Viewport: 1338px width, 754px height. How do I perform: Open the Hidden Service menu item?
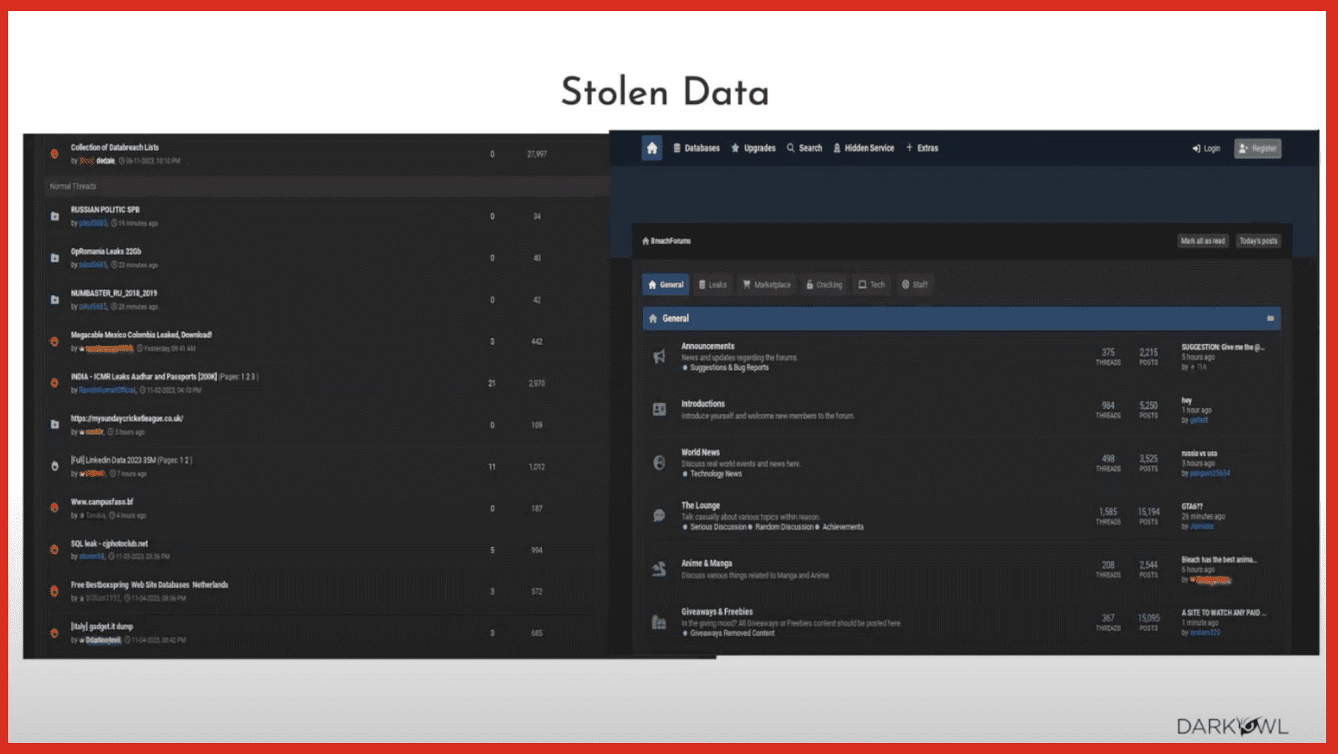(x=864, y=149)
